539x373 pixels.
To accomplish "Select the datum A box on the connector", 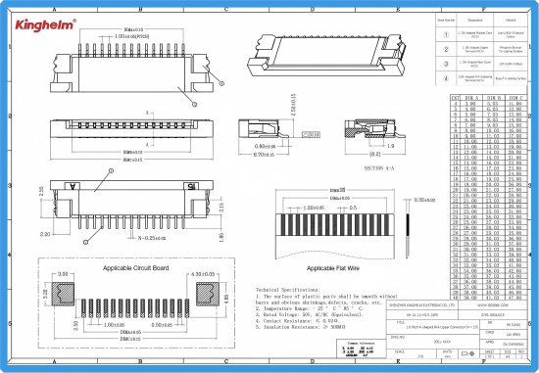I will [x=73, y=186].
